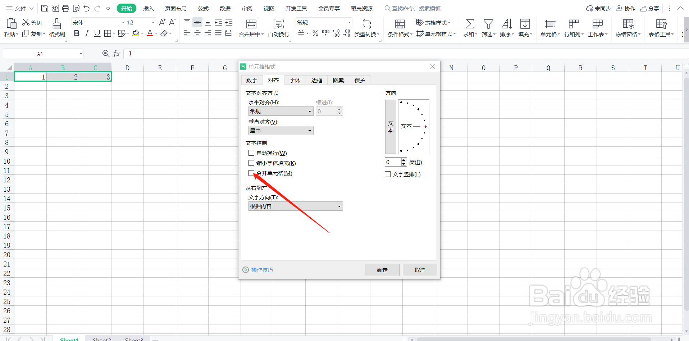Viewport: 689px width, 341px height.
Task: Check the 合并单元格(M) checkbox
Action: click(251, 173)
